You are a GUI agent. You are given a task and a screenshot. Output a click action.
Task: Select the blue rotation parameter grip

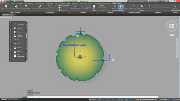pos(109,57)
